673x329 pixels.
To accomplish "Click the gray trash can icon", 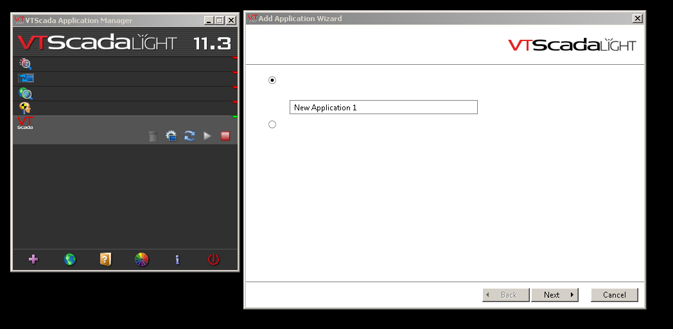I will click(x=153, y=136).
